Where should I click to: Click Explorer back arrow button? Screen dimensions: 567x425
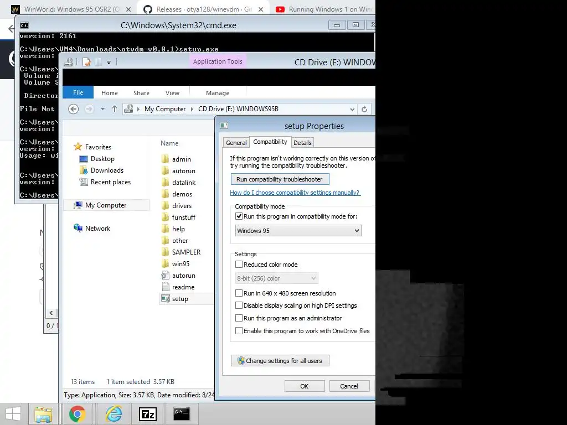74,109
